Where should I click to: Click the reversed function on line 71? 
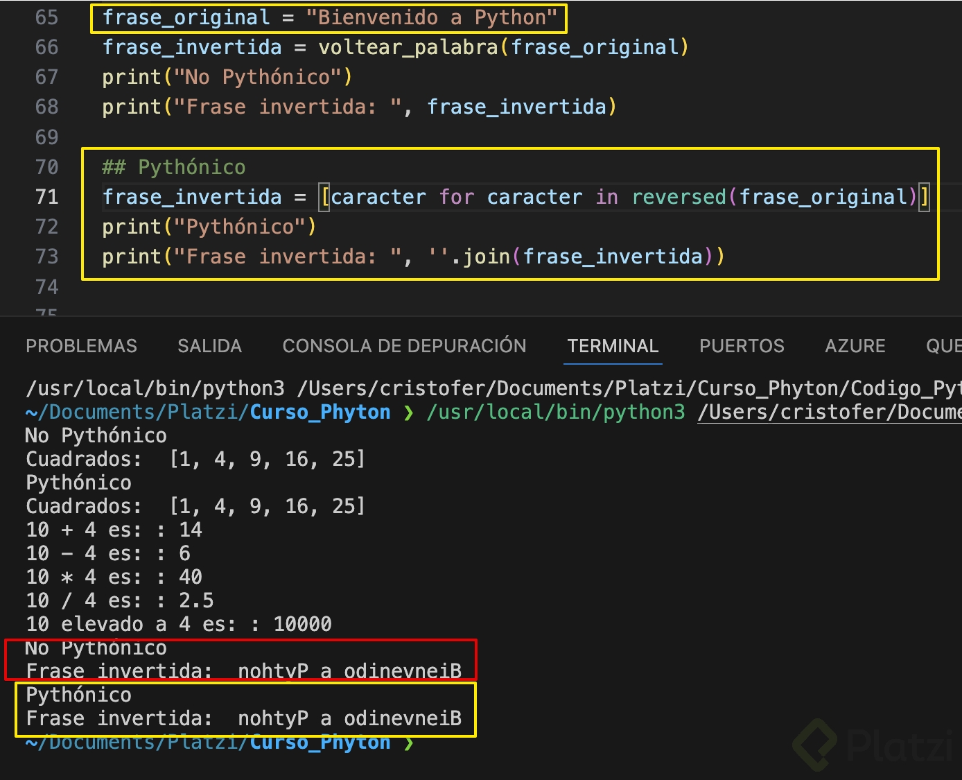coord(679,197)
